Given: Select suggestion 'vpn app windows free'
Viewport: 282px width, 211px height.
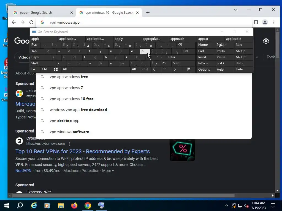Looking at the screenshot, I should [x=143, y=77].
